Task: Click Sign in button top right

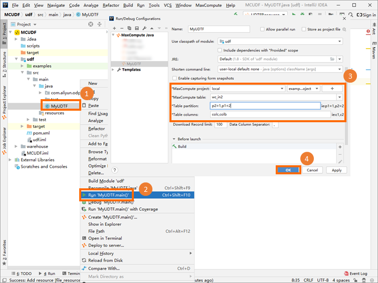Action: (x=366, y=15)
